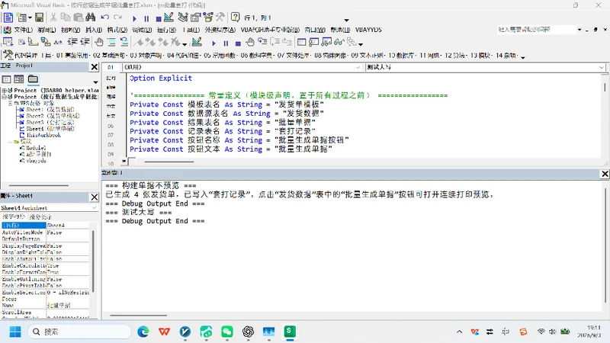Screen dimensions: 610x343
Task: Click the Save icon in standard toolbar
Action: tap(40, 18)
